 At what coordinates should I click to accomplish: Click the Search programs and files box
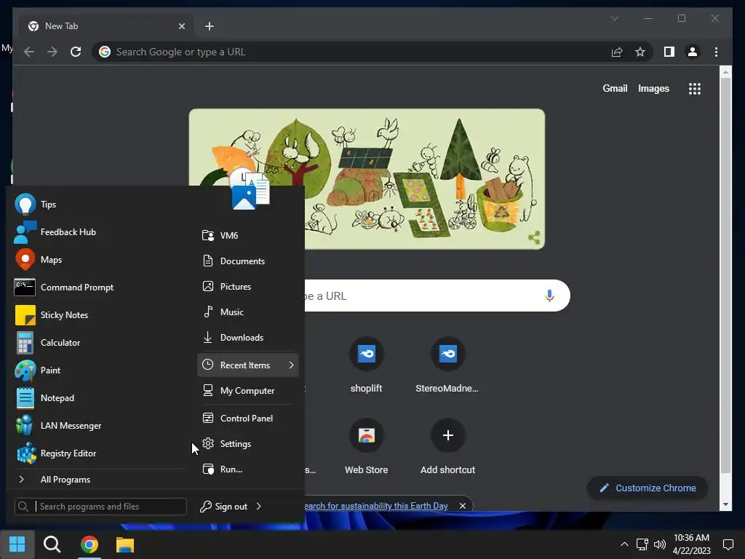click(x=100, y=507)
